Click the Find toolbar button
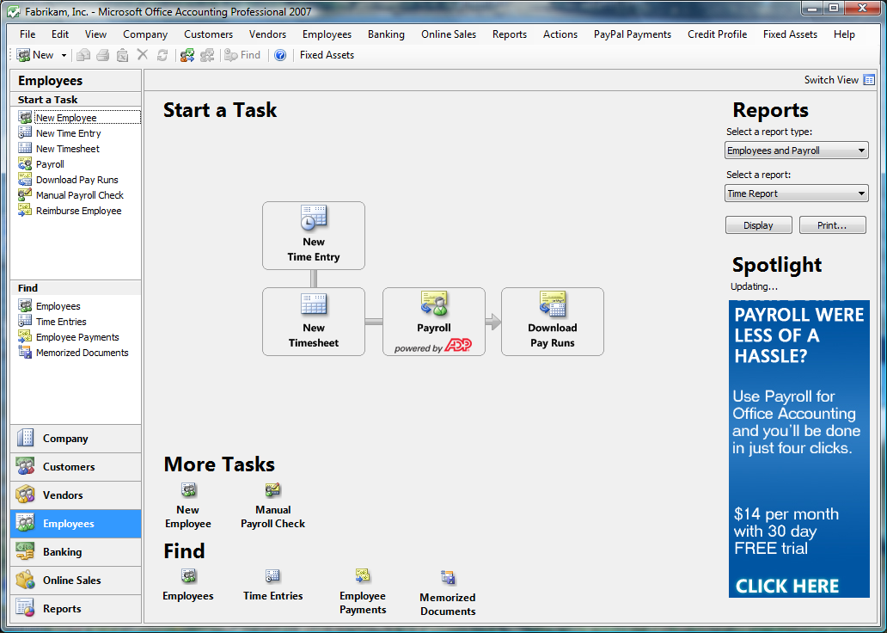This screenshot has width=887, height=633. click(242, 55)
